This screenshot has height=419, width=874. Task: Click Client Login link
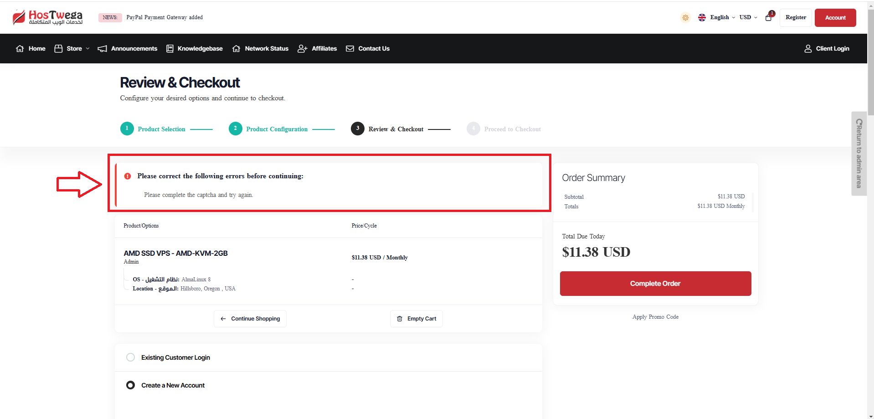point(833,49)
